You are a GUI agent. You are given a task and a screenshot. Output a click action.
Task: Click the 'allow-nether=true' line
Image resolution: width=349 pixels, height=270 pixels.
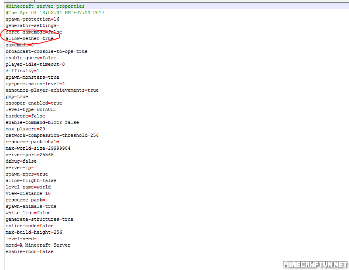29,39
